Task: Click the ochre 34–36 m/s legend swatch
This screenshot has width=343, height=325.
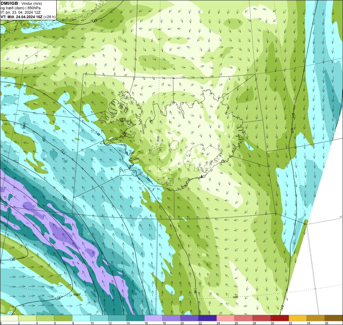Action: click(316, 318)
